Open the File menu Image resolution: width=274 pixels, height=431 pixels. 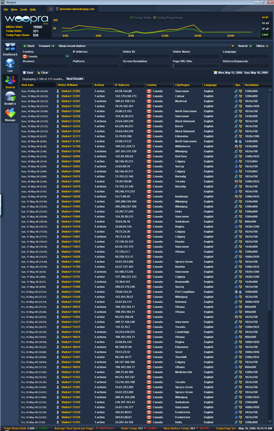(x=6, y=10)
